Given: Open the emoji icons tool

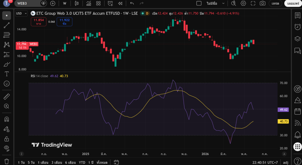Looking at the screenshot, I should coord(6,84).
